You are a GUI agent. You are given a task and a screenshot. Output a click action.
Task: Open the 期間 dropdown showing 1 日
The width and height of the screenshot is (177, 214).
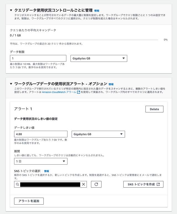click(41, 161)
